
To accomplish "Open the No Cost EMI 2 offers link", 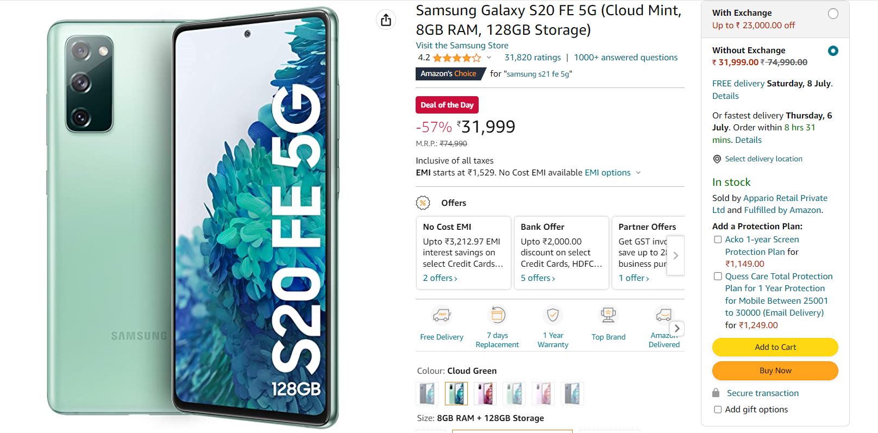I will tap(440, 278).
